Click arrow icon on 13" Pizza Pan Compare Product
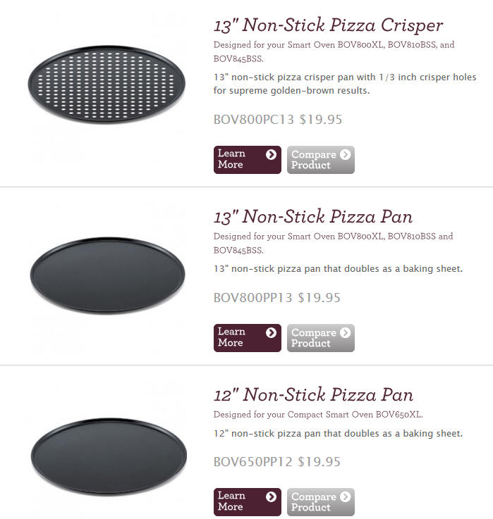 (345, 332)
